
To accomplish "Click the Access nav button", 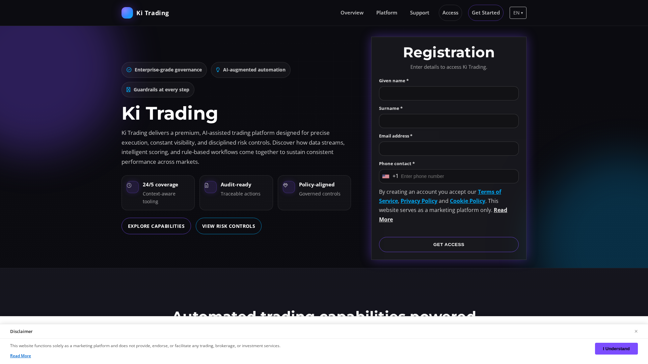I will tap(450, 13).
